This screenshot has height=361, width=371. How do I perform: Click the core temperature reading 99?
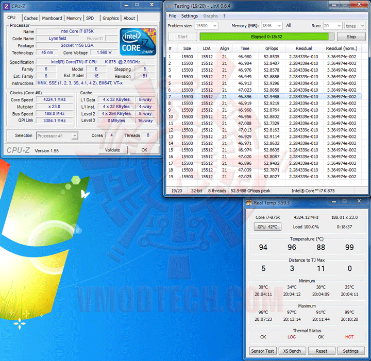(x=349, y=247)
